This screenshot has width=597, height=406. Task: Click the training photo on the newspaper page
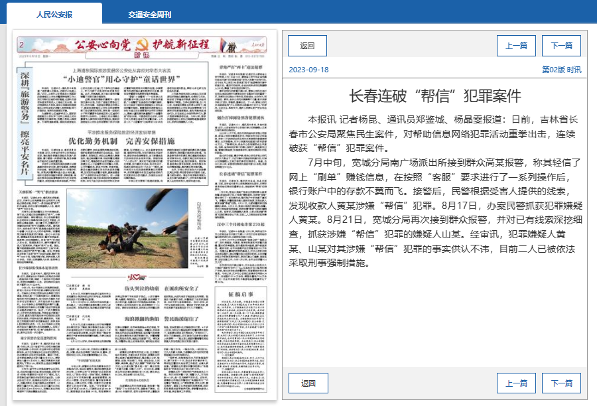point(127,228)
